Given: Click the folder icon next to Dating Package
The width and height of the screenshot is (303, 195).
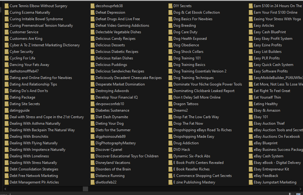Looking at the screenshot, I should coord(7,97).
